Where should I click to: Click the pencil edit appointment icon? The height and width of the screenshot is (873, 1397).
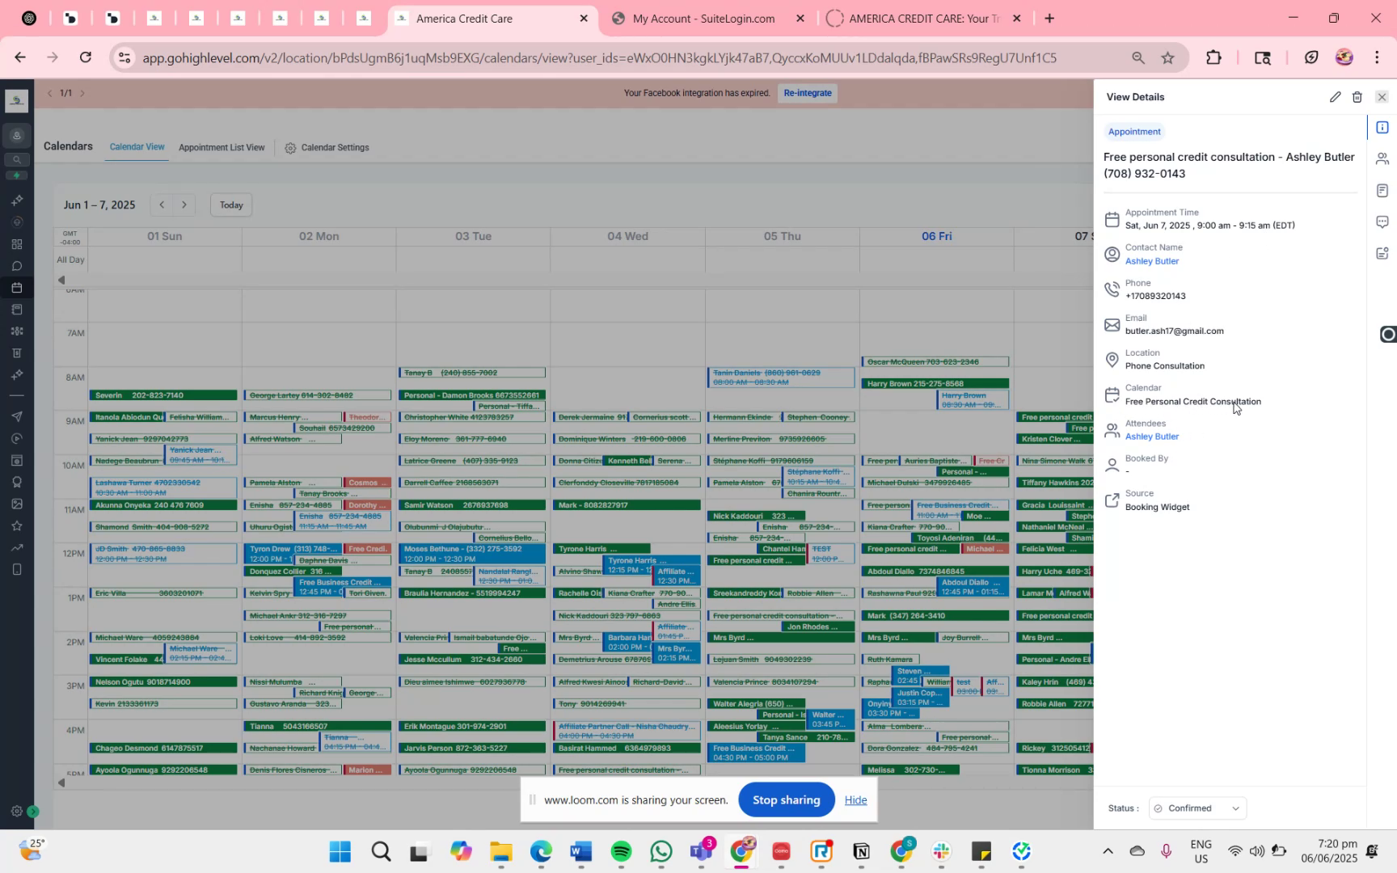(1335, 97)
